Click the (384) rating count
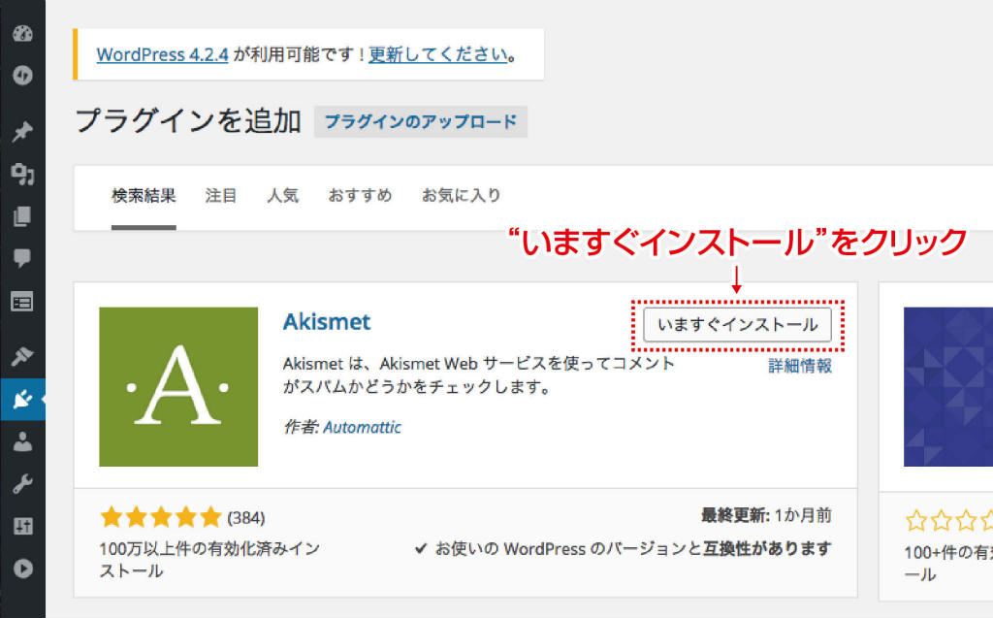The image size is (993, 618). [x=245, y=518]
